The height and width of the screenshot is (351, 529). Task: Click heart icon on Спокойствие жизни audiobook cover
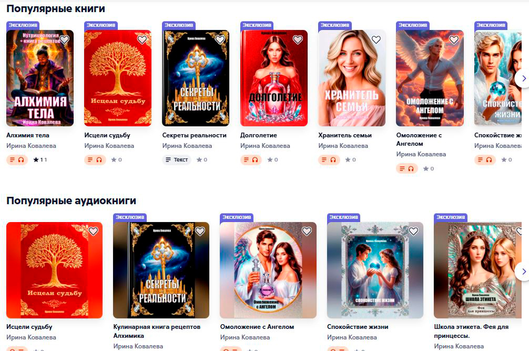[413, 231]
